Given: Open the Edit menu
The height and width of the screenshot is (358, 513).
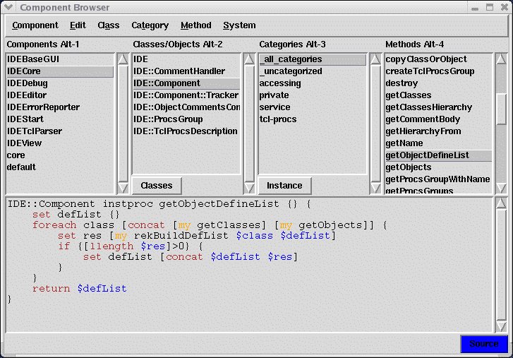Looking at the screenshot, I should tap(78, 25).
